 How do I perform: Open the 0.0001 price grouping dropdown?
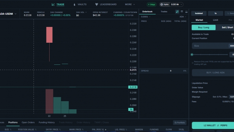click(x=146, y=17)
